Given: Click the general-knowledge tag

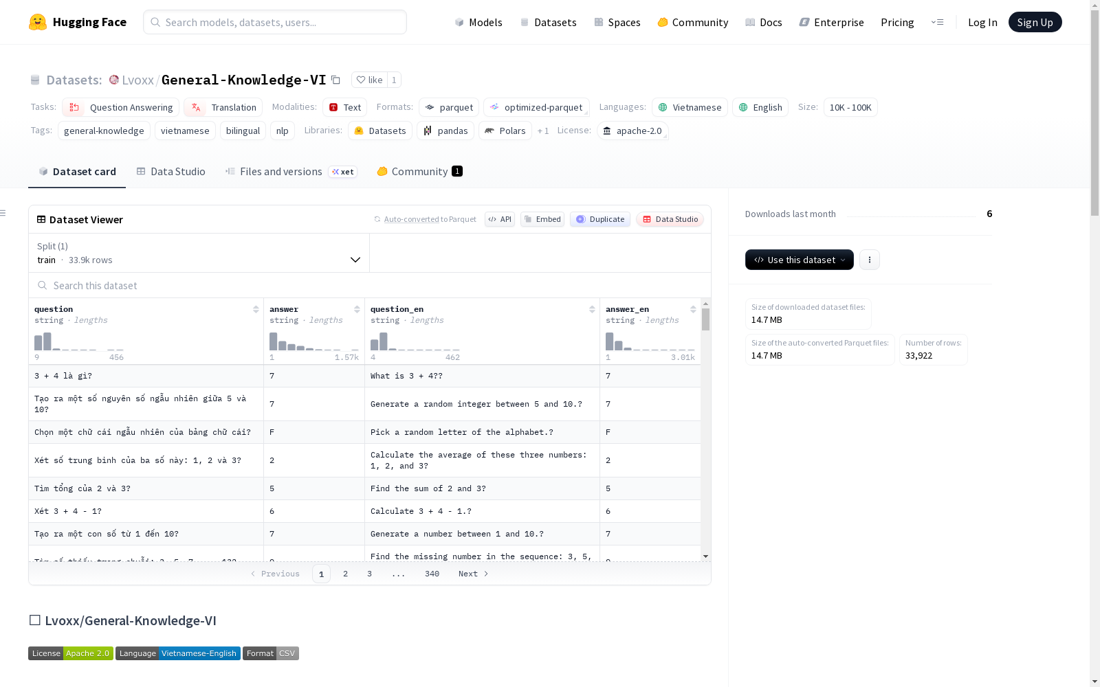Looking at the screenshot, I should pyautogui.click(x=104, y=131).
